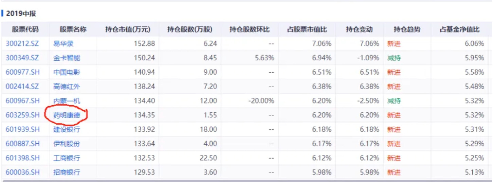The width and height of the screenshot is (493, 182).
Task: Select the -1.09% position change cell
Action: [x=368, y=58]
